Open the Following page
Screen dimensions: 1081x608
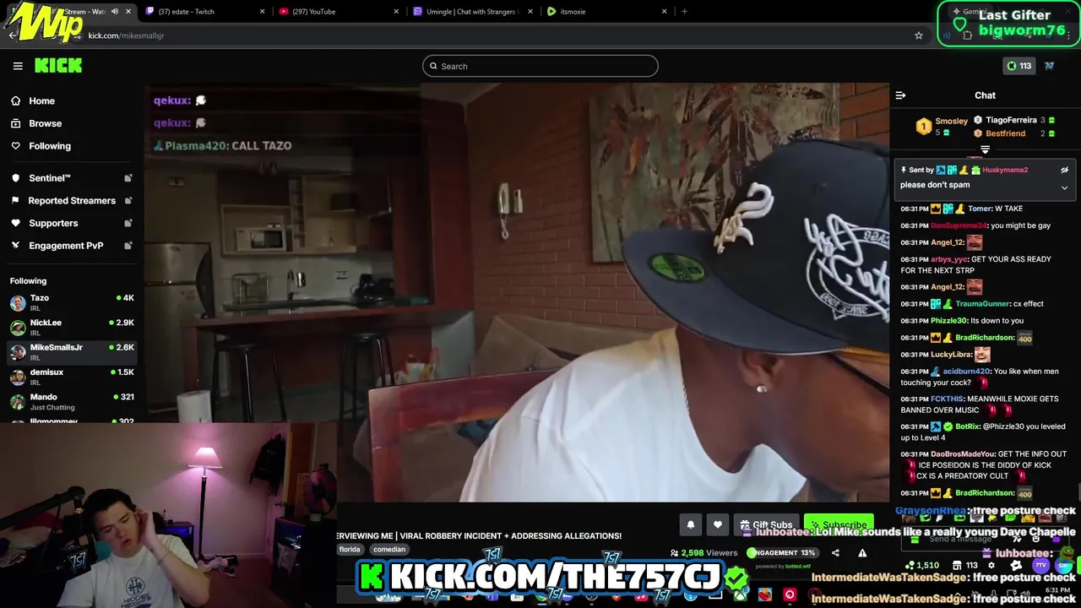point(50,146)
